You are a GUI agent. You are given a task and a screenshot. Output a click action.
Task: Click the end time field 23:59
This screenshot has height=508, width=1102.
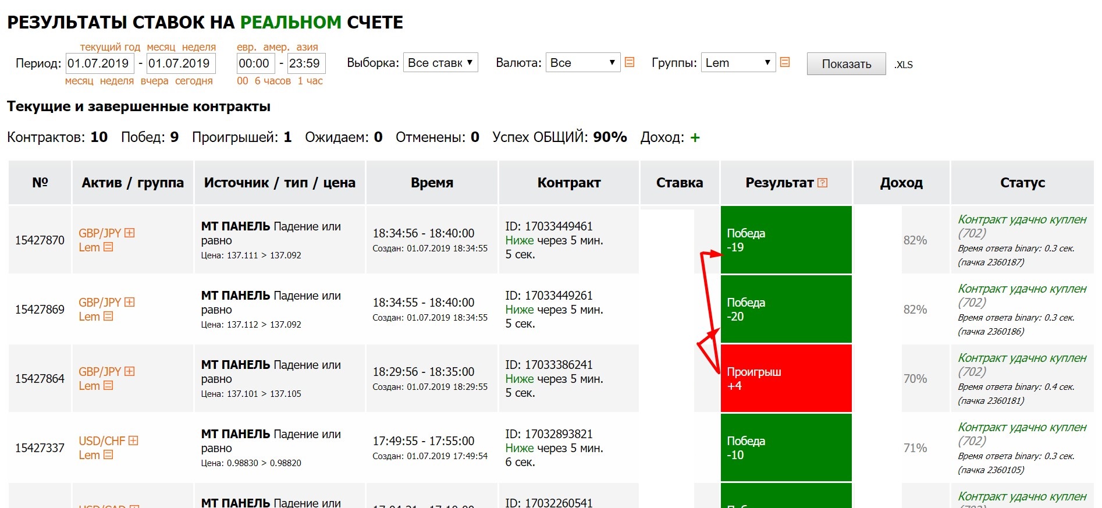[306, 63]
